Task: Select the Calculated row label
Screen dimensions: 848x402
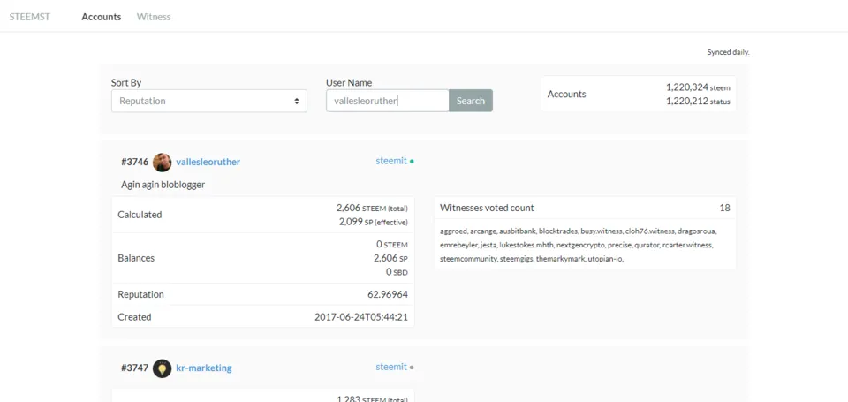Action: click(x=140, y=215)
